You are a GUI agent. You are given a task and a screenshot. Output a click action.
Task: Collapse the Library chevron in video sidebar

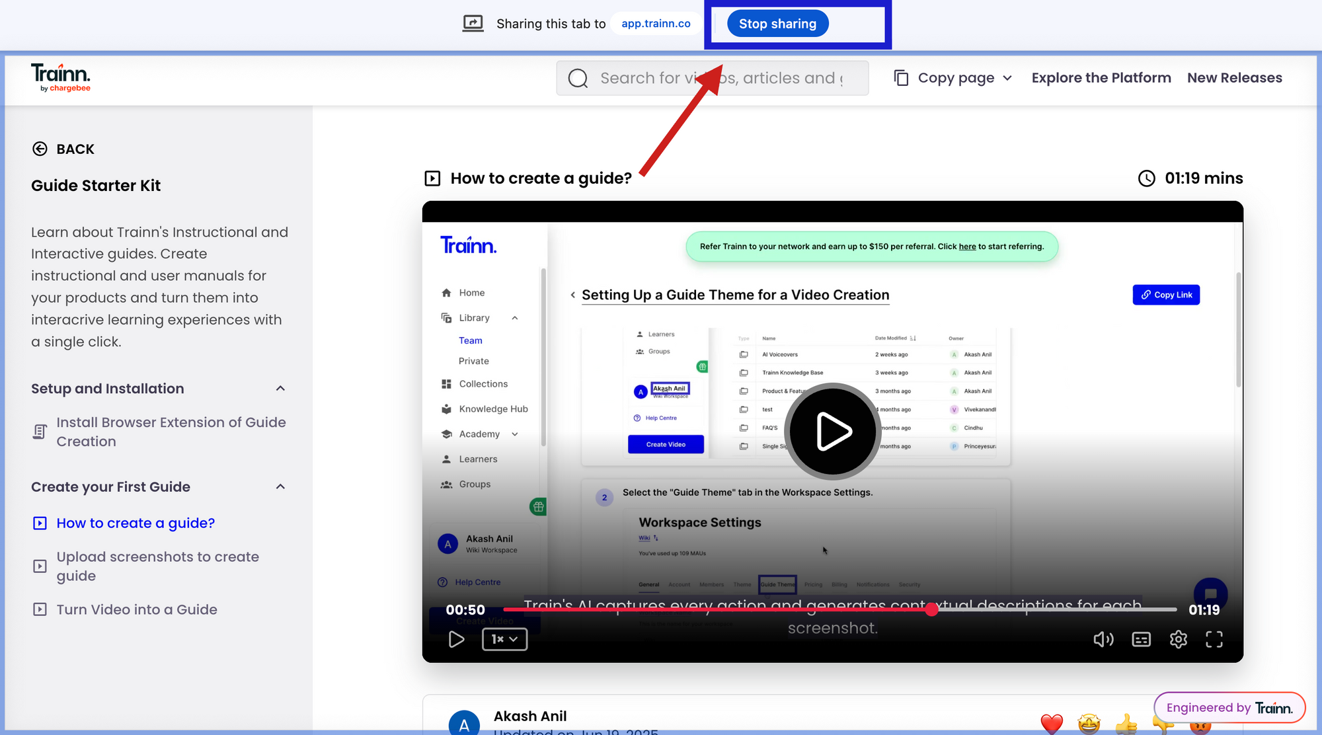click(514, 318)
